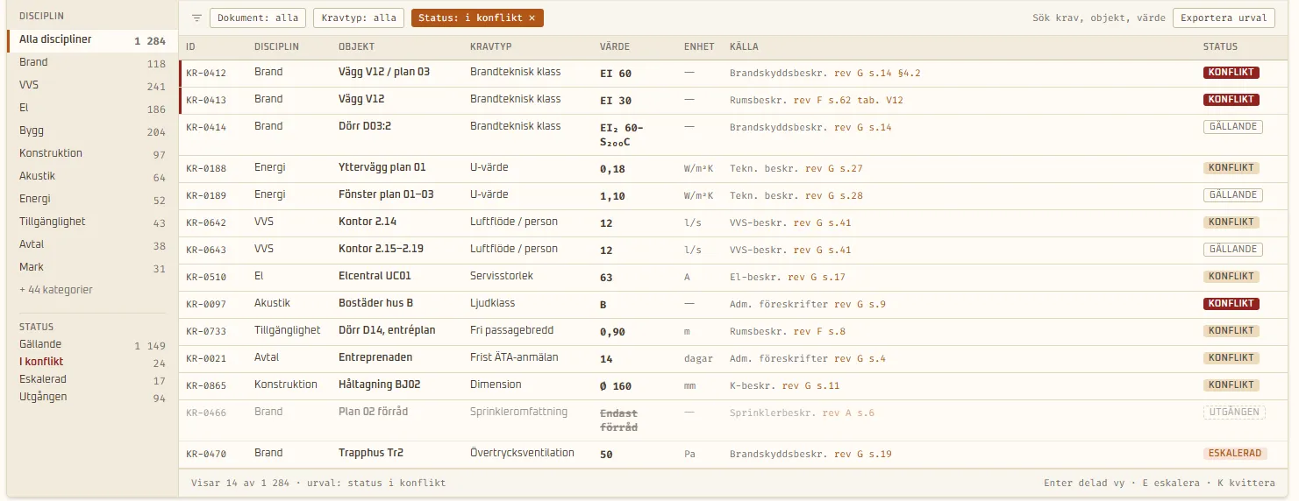Sort by the OBJEKT column header

pos(356,47)
